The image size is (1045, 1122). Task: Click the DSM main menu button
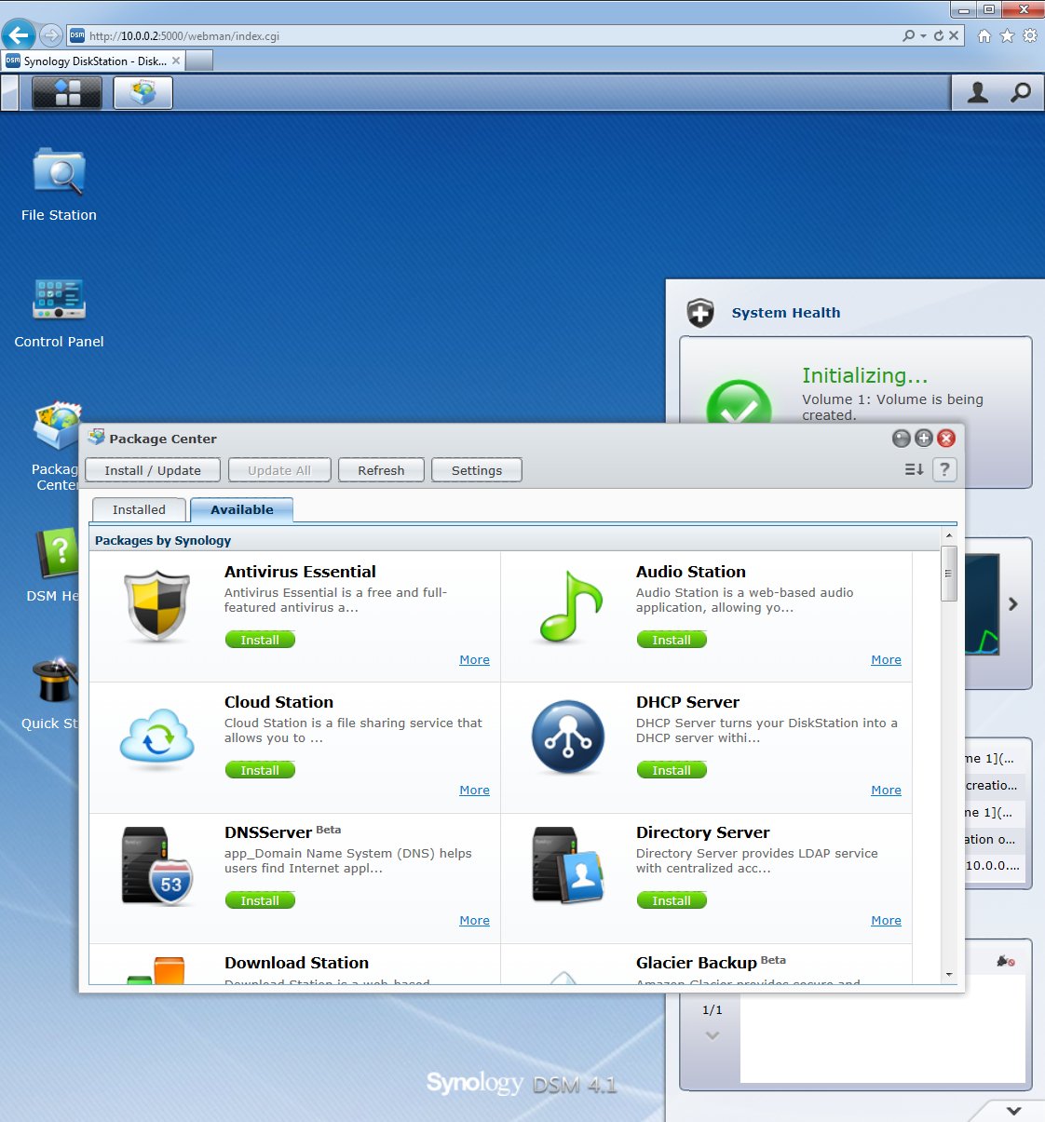(x=67, y=93)
